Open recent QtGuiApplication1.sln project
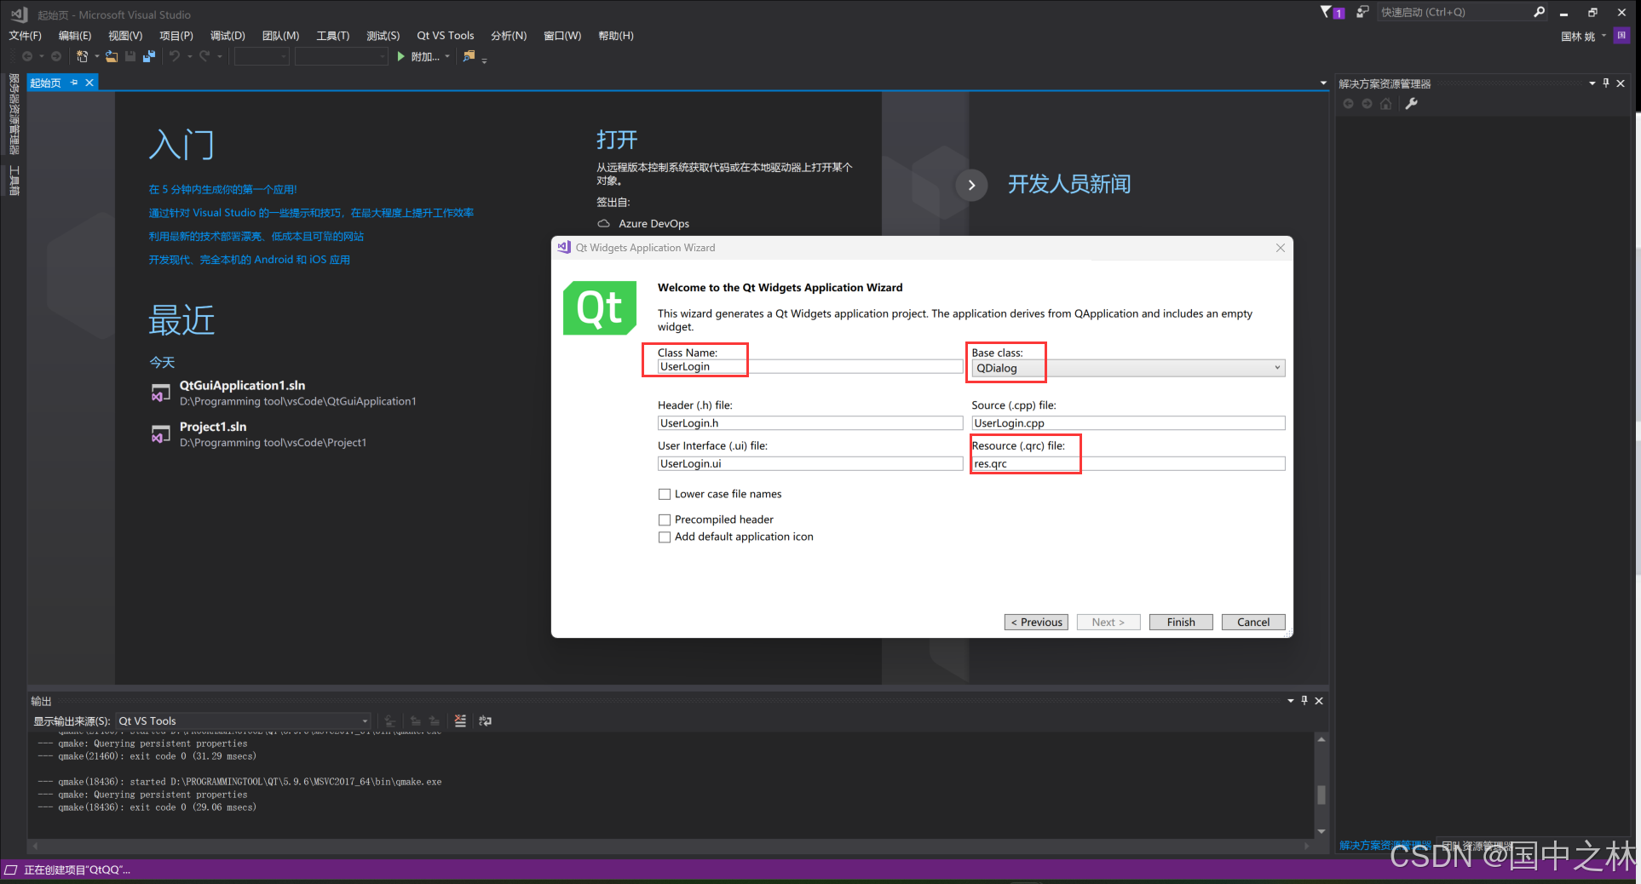Viewport: 1641px width, 884px height. [242, 386]
